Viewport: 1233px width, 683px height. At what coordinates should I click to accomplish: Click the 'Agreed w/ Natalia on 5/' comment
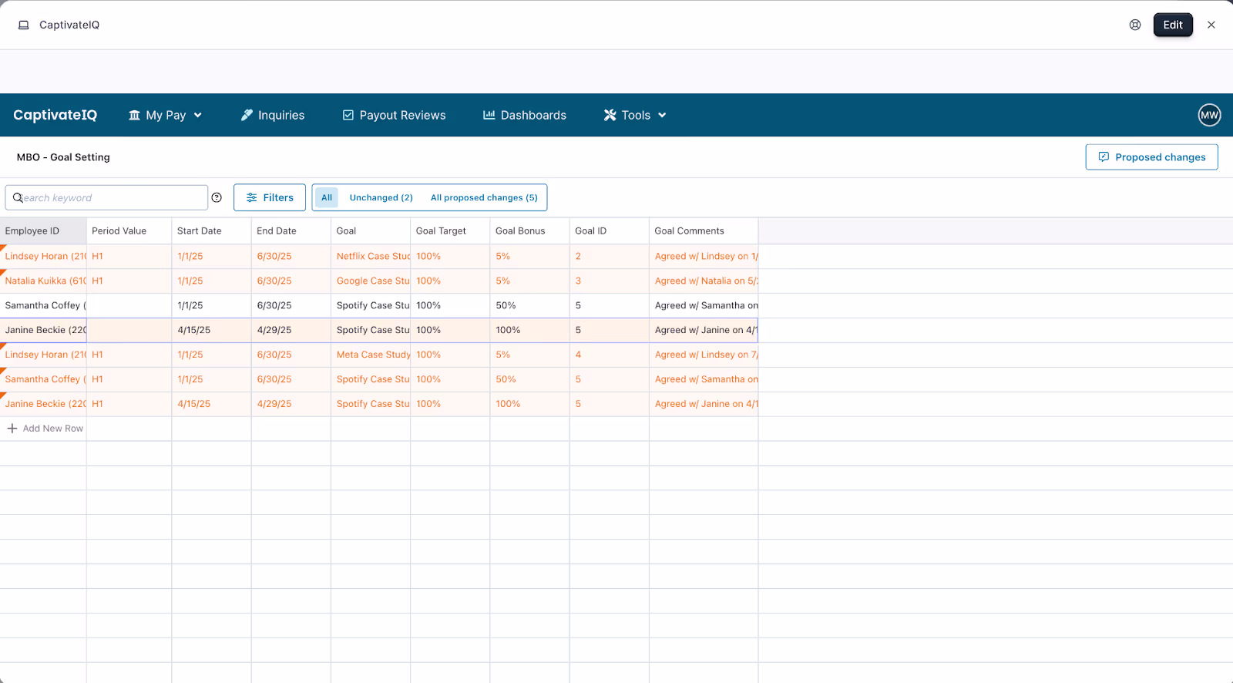tap(704, 281)
